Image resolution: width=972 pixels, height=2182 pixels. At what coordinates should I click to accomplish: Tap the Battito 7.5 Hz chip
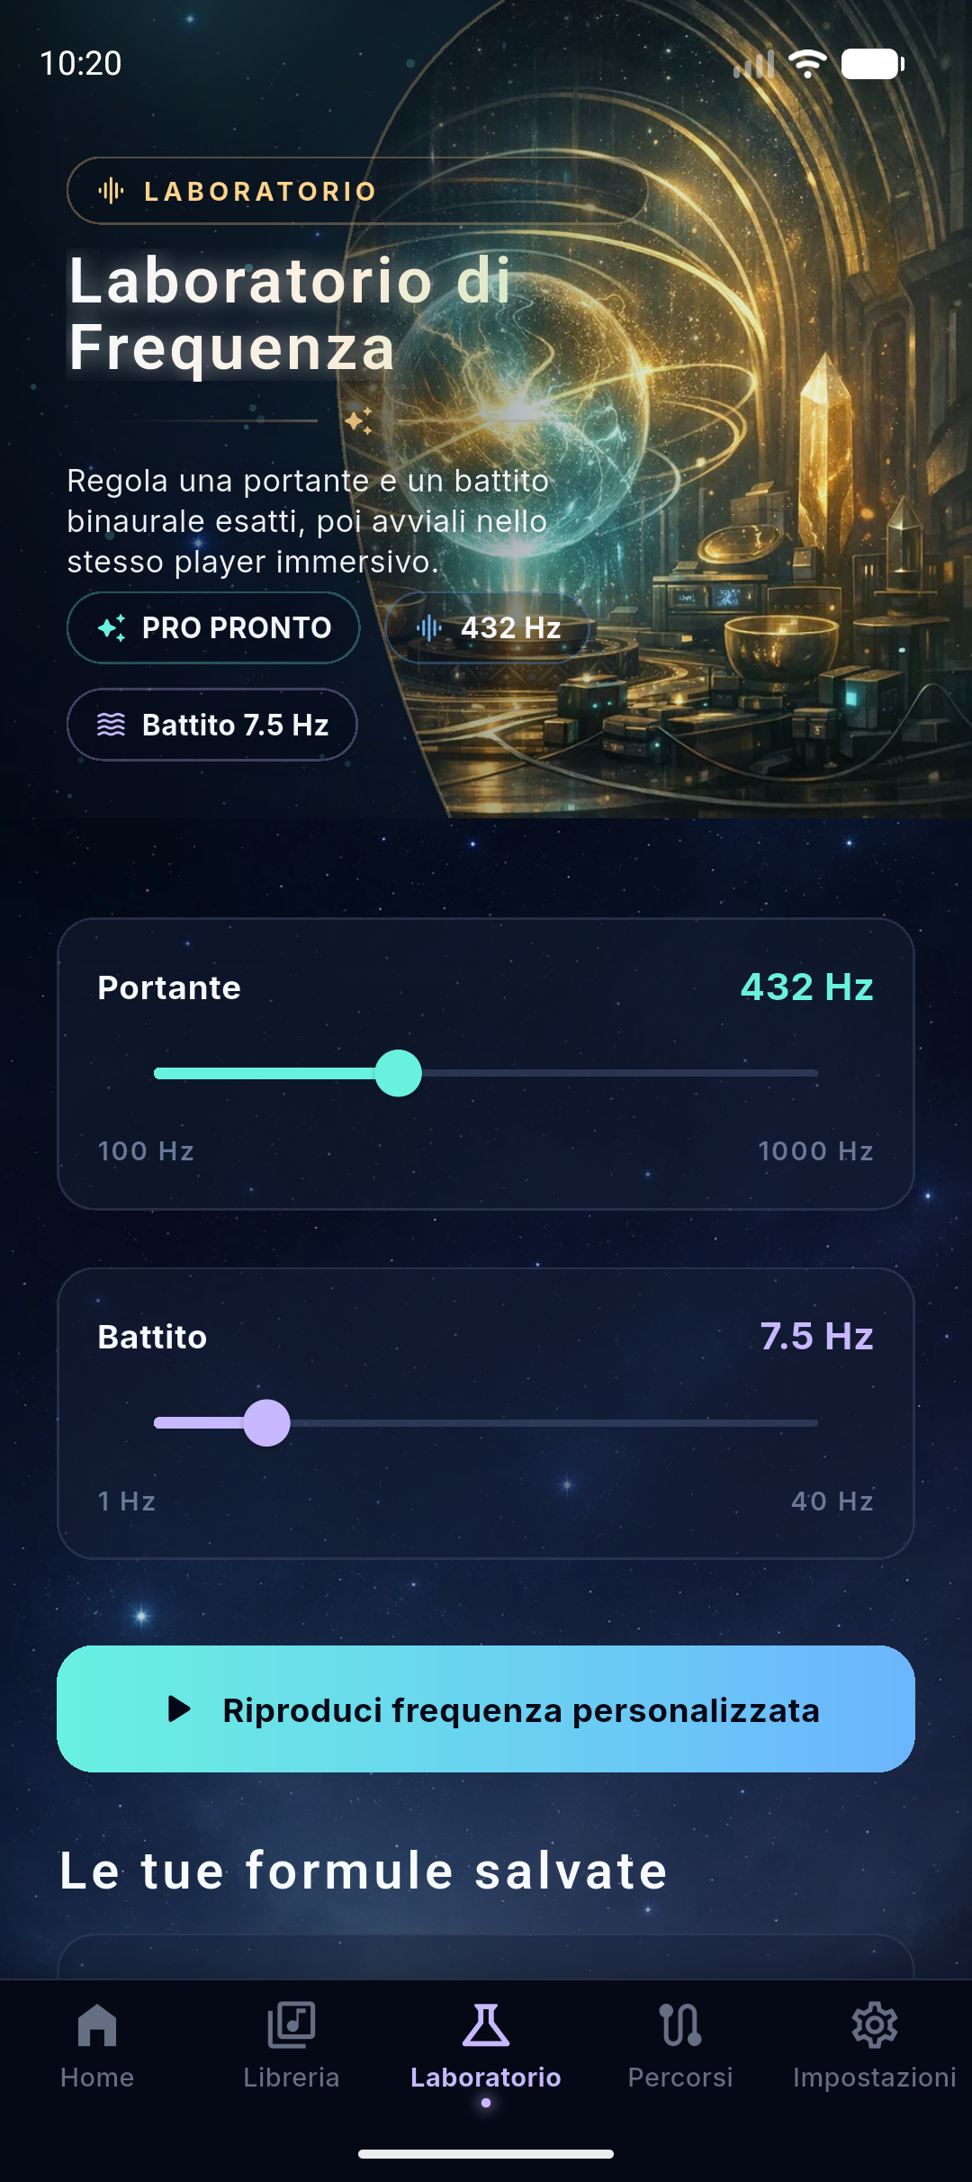pyautogui.click(x=212, y=725)
